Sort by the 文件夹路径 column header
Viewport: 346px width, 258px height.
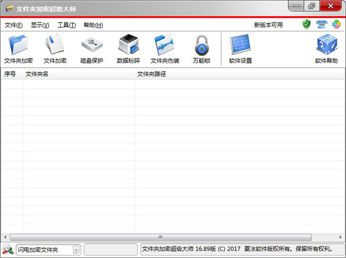(239, 74)
